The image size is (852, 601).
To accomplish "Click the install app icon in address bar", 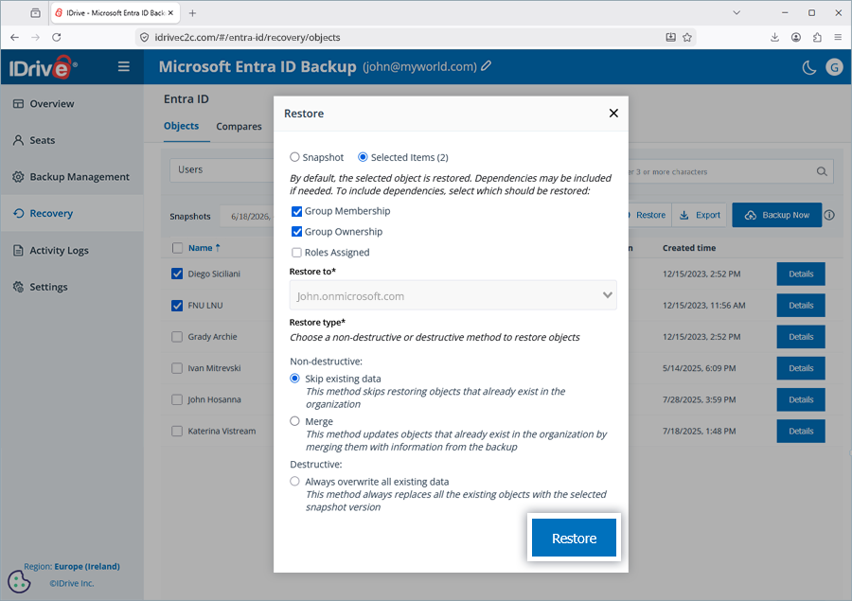I will pos(670,37).
